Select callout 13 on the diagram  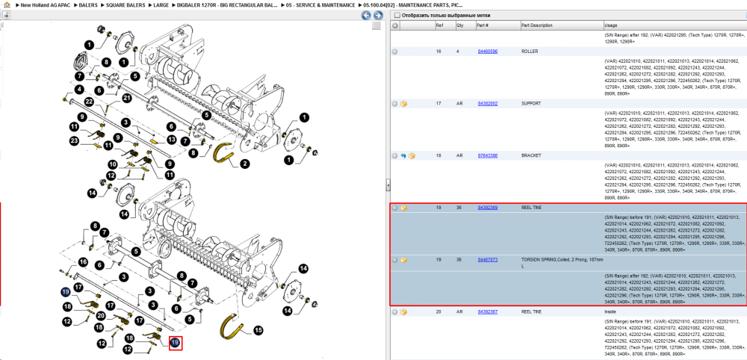point(172,140)
